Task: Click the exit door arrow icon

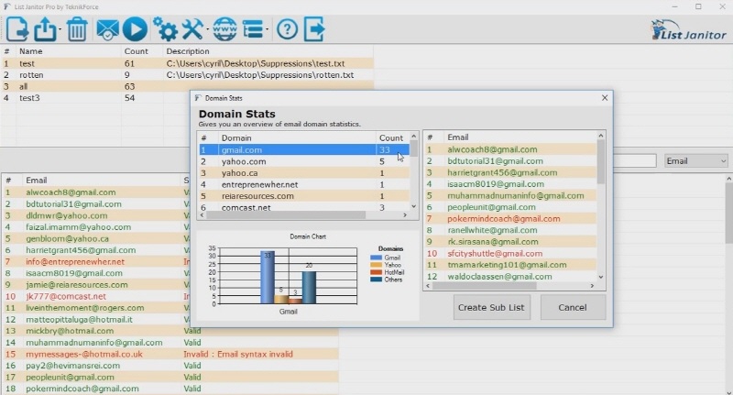Action: [x=314, y=29]
